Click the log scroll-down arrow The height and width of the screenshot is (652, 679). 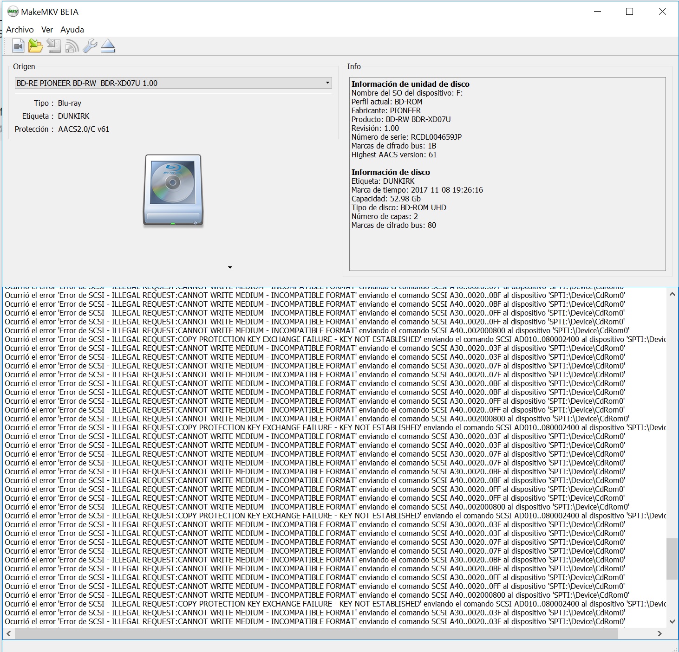coord(672,621)
